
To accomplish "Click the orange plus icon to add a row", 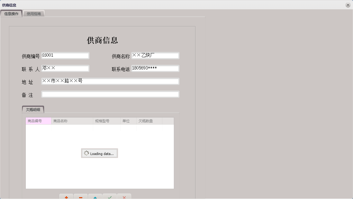I will [66, 197].
